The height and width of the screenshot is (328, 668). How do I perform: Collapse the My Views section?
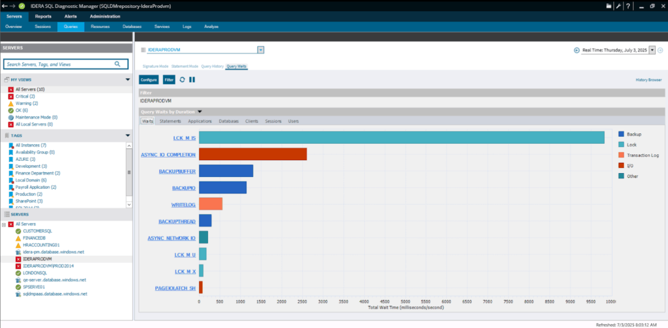127,79
